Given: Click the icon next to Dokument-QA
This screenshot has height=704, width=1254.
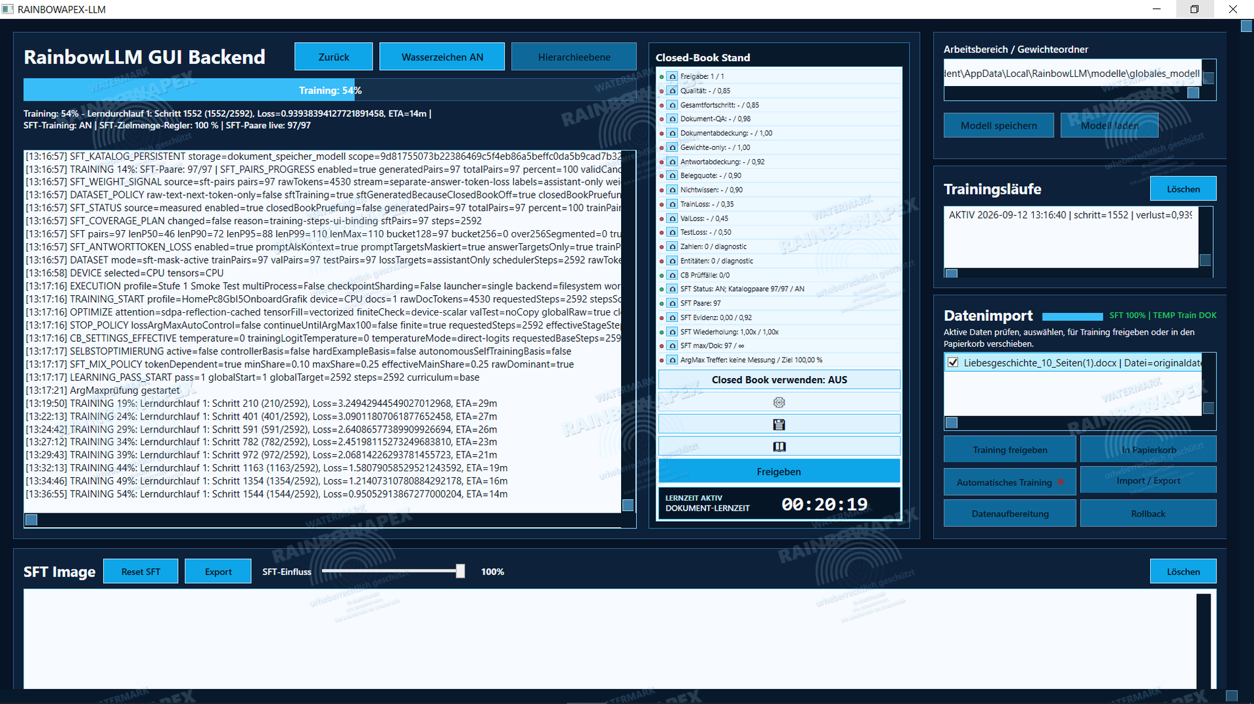Looking at the screenshot, I should 672,119.
